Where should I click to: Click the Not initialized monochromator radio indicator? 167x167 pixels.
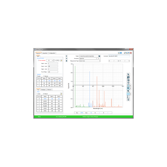pyautogui.click(x=38, y=60)
